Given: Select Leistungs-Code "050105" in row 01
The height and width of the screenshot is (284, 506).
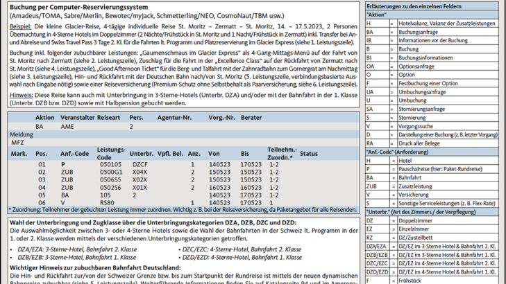Looking at the screenshot, I should coord(110,165).
